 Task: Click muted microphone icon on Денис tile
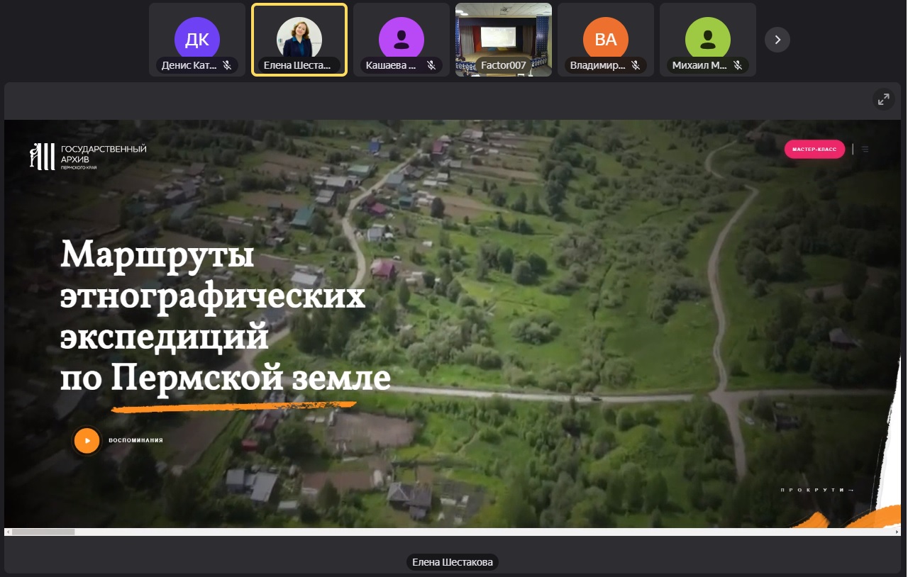pos(227,65)
